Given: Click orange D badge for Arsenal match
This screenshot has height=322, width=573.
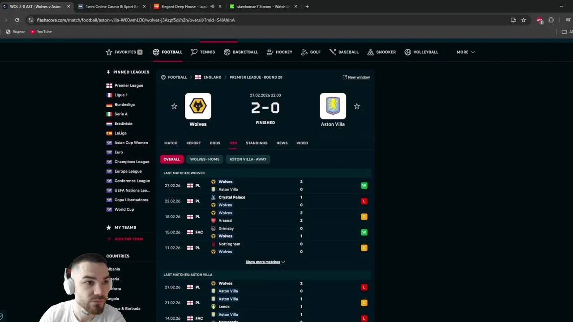Looking at the screenshot, I should [x=364, y=217].
